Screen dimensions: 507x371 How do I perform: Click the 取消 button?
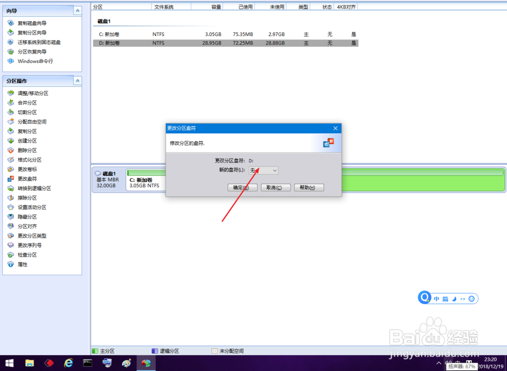click(275, 188)
